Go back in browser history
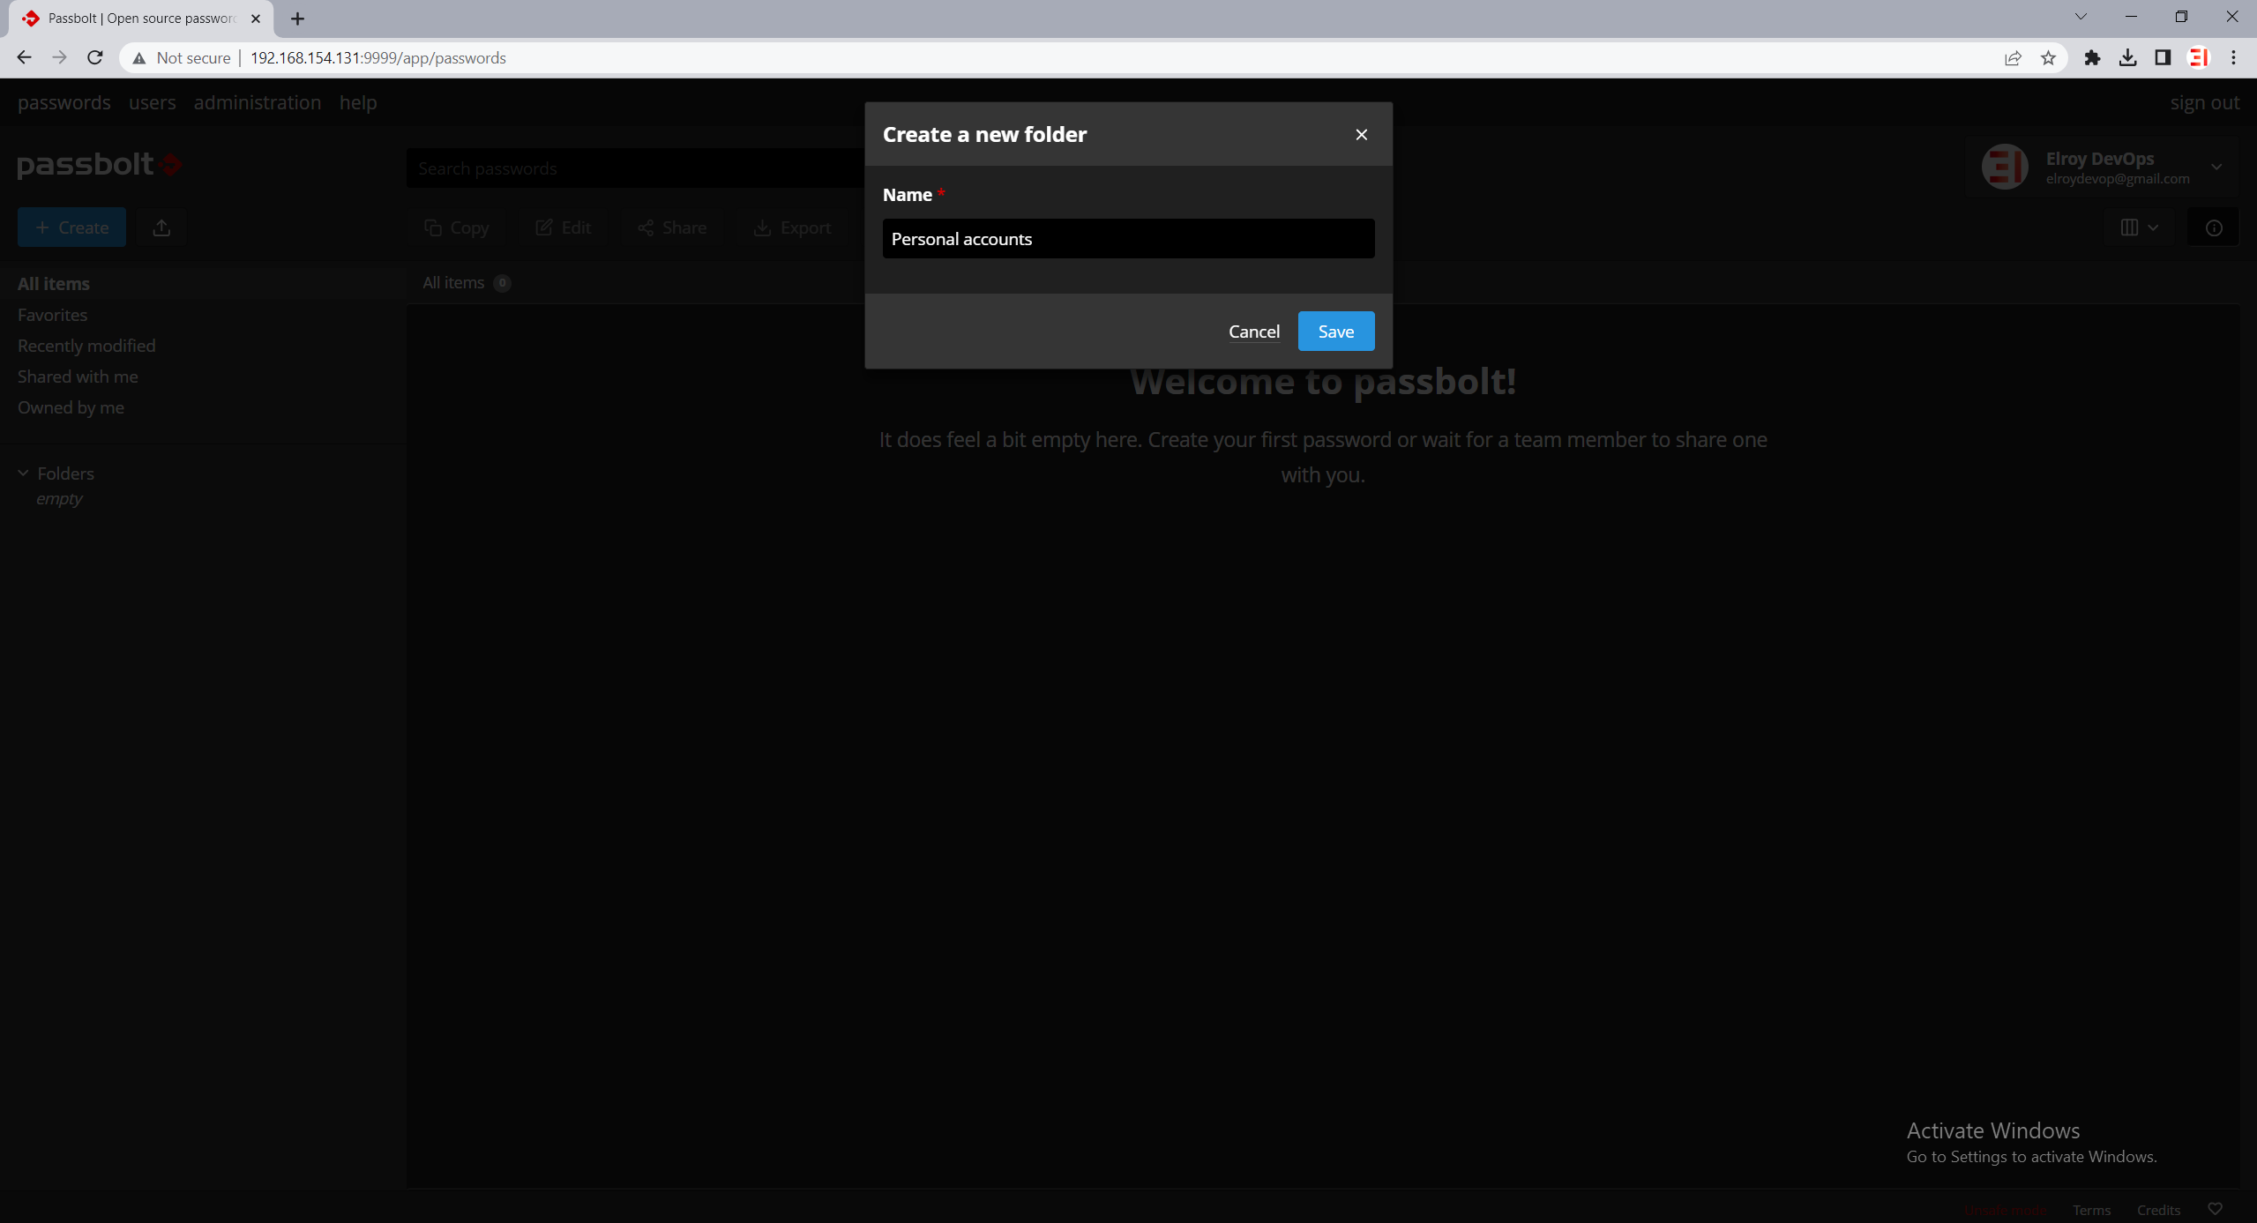The image size is (2257, 1223). click(x=24, y=57)
